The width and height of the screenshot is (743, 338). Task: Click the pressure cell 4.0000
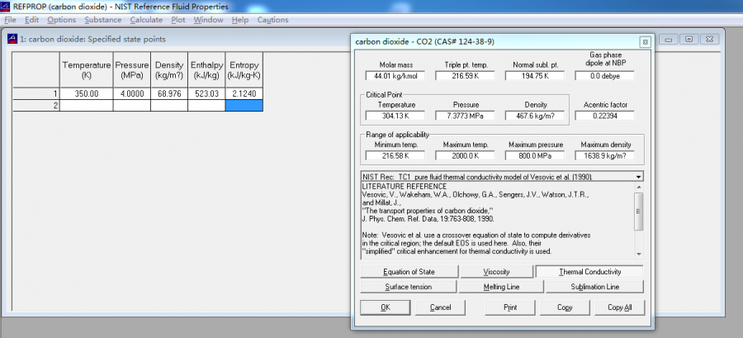[132, 94]
